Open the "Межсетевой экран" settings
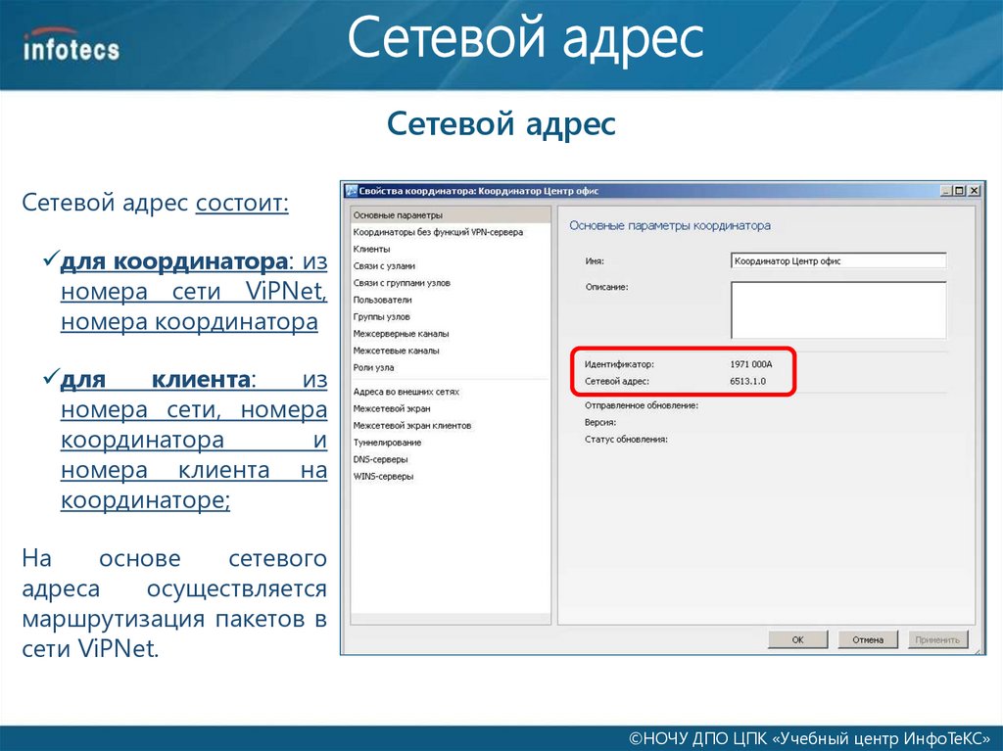The image size is (1003, 751). tap(392, 408)
